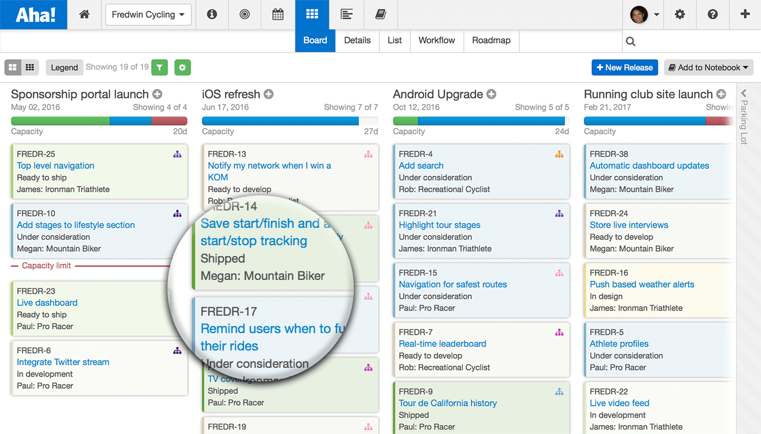Open the Live dashboard feature
The height and width of the screenshot is (434, 761).
coord(47,303)
